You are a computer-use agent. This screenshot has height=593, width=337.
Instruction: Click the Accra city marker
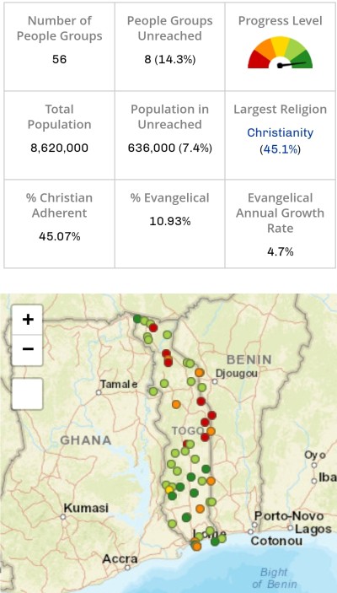tap(128, 568)
